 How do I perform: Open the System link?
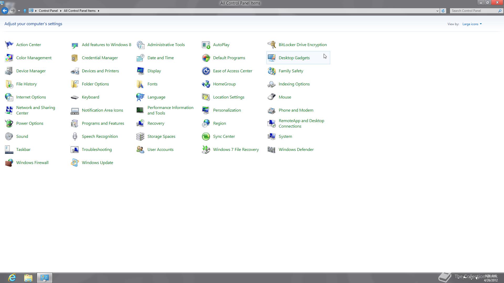pos(285,137)
